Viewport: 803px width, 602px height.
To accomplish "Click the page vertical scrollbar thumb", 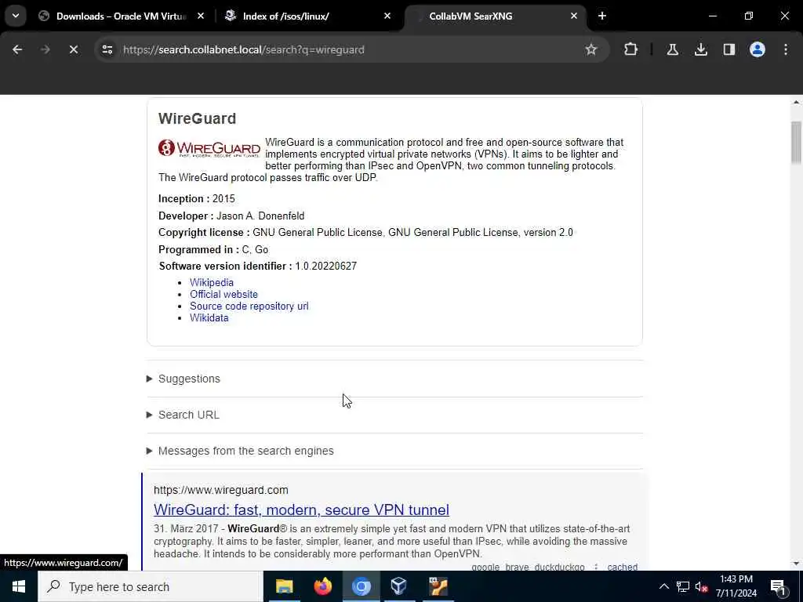I will click(796, 143).
